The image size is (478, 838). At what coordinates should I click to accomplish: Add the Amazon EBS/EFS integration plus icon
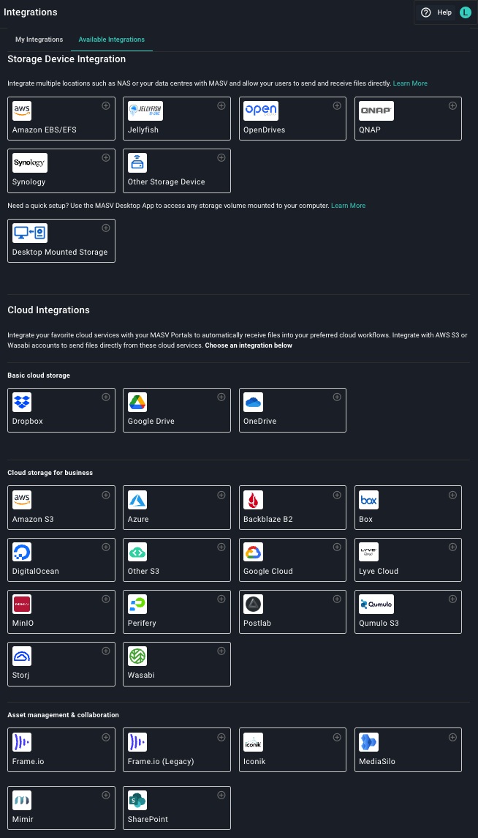click(106, 105)
